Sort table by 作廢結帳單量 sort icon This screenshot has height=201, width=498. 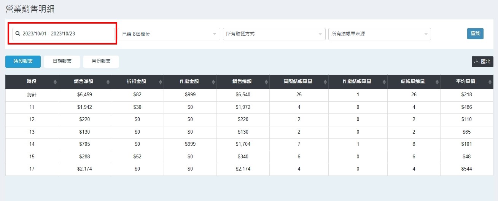[x=384, y=82]
